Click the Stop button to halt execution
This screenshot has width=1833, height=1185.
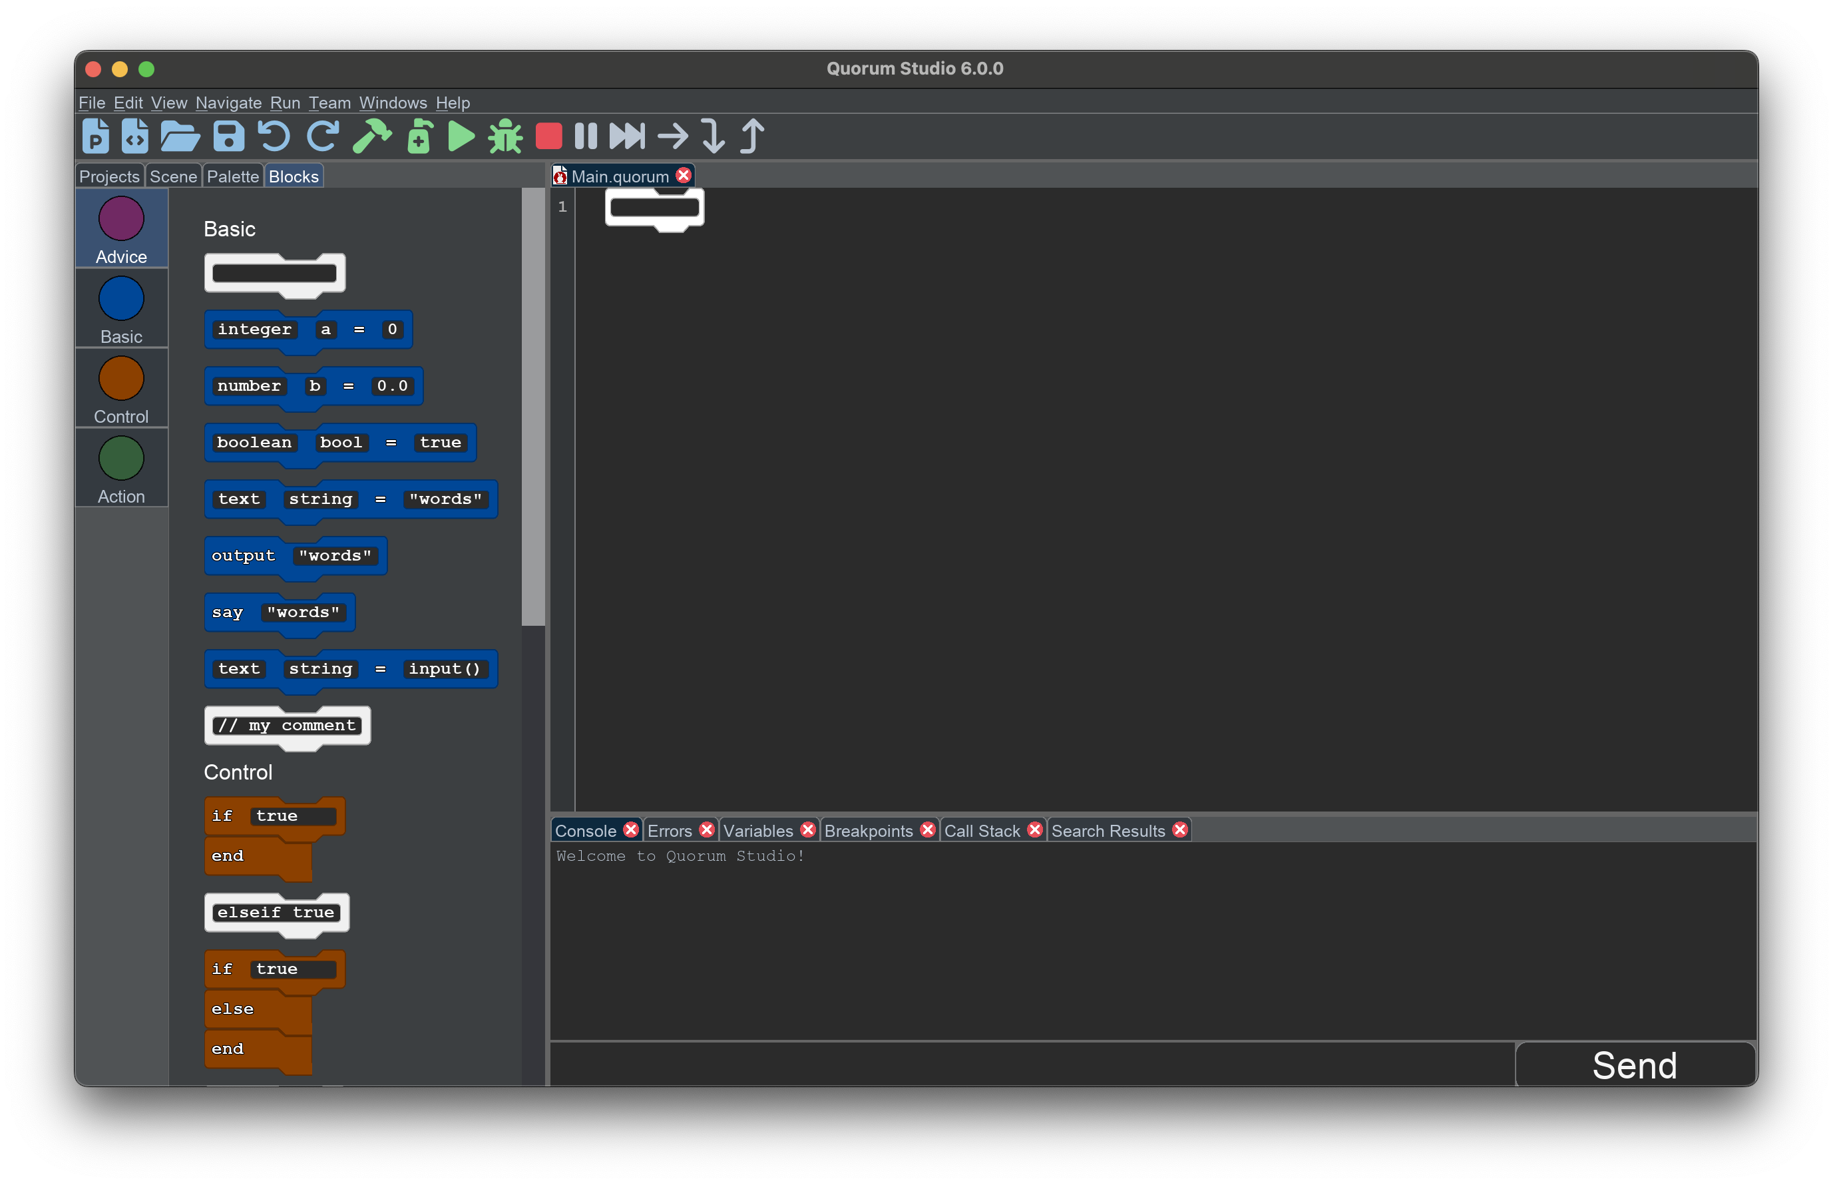point(550,135)
